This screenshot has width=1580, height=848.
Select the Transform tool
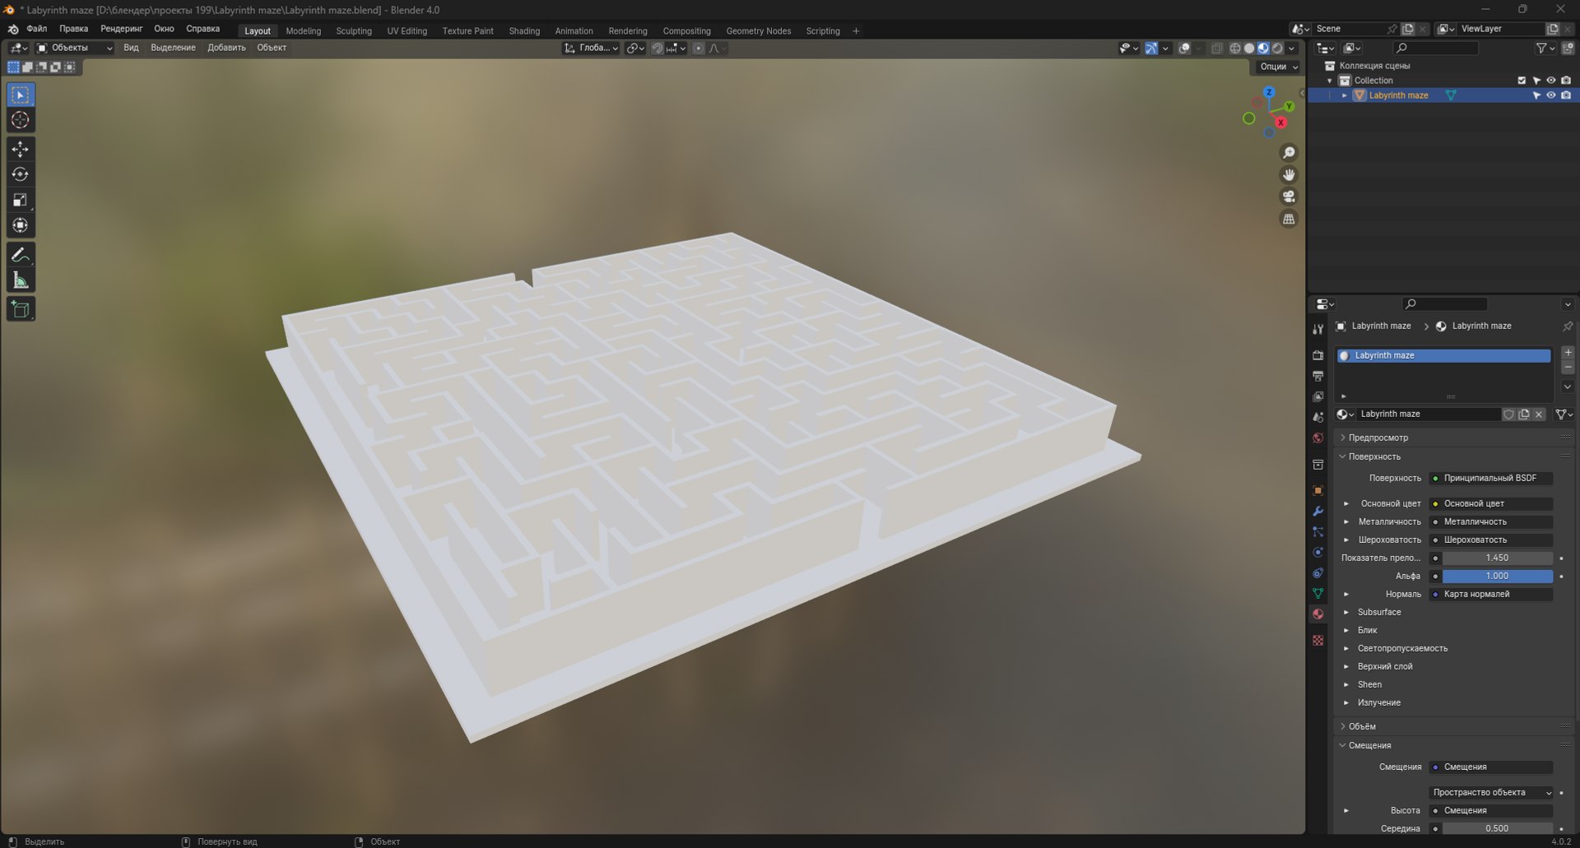[x=21, y=225]
